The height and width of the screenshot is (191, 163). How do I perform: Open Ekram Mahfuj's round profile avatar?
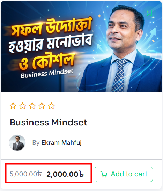coord(17,143)
